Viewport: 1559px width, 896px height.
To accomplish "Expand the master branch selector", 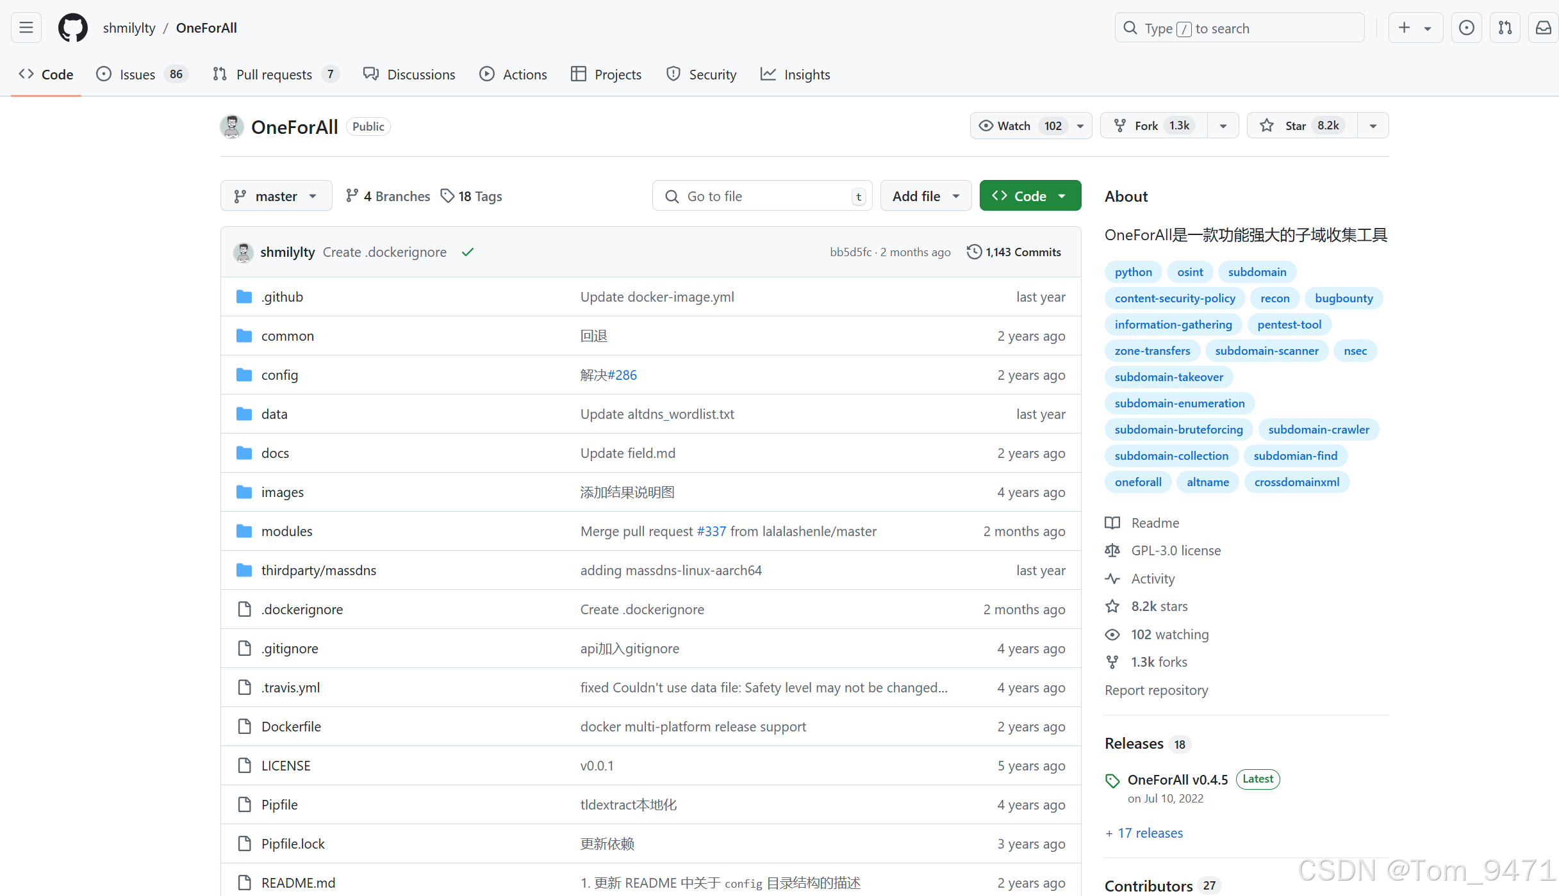I will 276,196.
